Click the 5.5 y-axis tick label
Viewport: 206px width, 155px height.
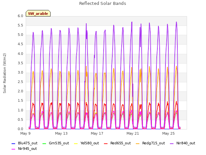(20, 25)
